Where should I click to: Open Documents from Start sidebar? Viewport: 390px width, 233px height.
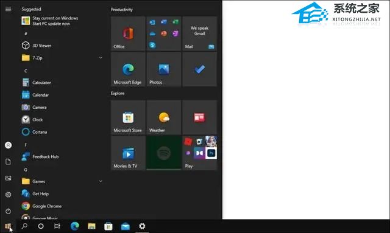[8, 162]
